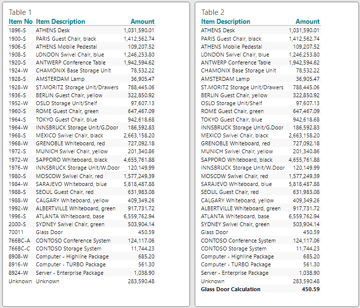Select item number 8916-W cell
The image size is (360, 308).
point(18,264)
